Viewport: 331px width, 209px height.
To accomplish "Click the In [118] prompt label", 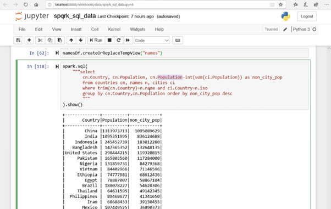I will [x=38, y=66].
